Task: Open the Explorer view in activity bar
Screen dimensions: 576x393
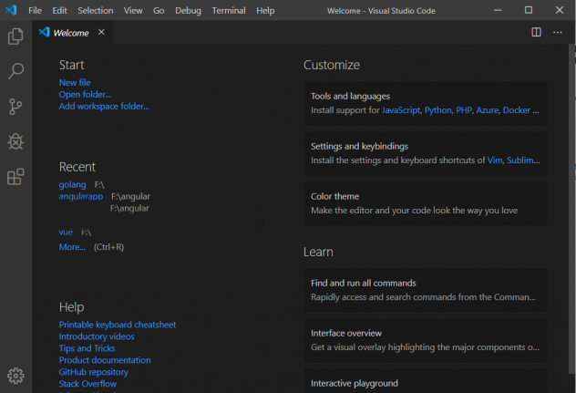Action: tap(15, 36)
